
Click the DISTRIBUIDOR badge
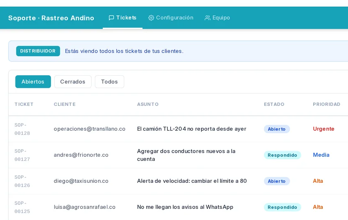[x=38, y=51]
